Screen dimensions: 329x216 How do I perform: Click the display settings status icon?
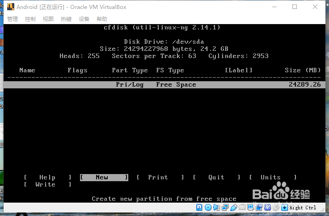pyautogui.click(x=250, y=207)
